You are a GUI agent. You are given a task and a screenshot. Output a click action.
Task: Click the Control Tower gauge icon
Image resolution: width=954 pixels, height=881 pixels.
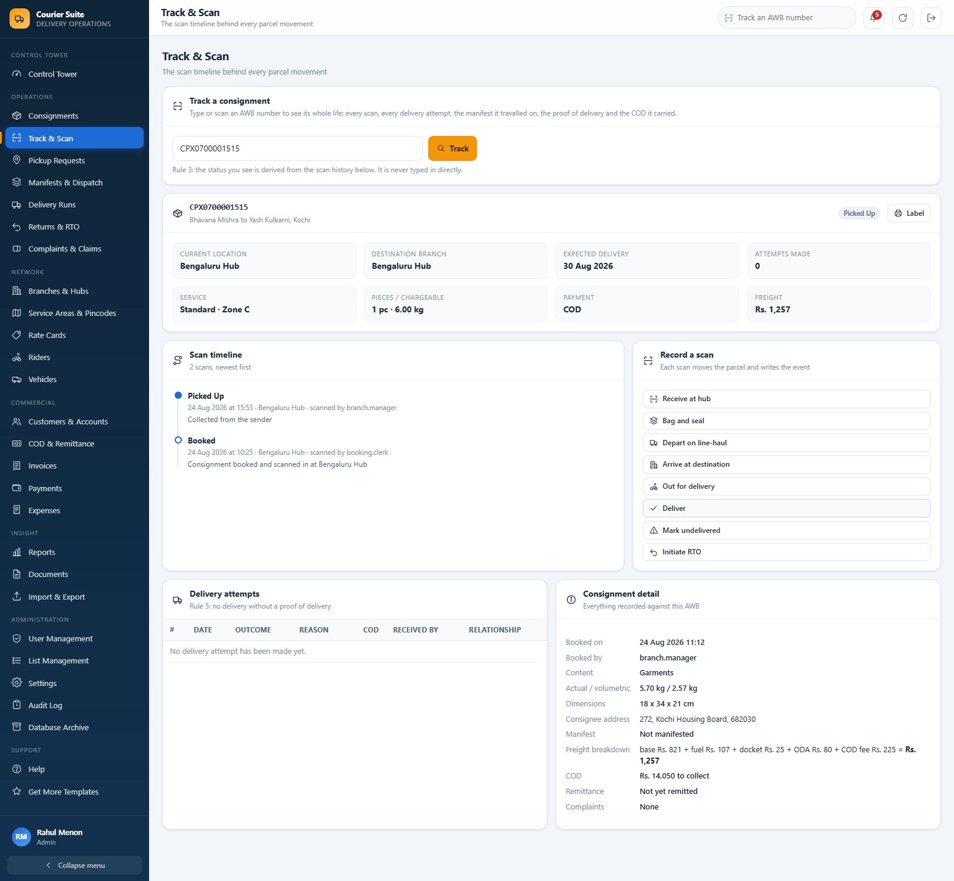[17, 74]
